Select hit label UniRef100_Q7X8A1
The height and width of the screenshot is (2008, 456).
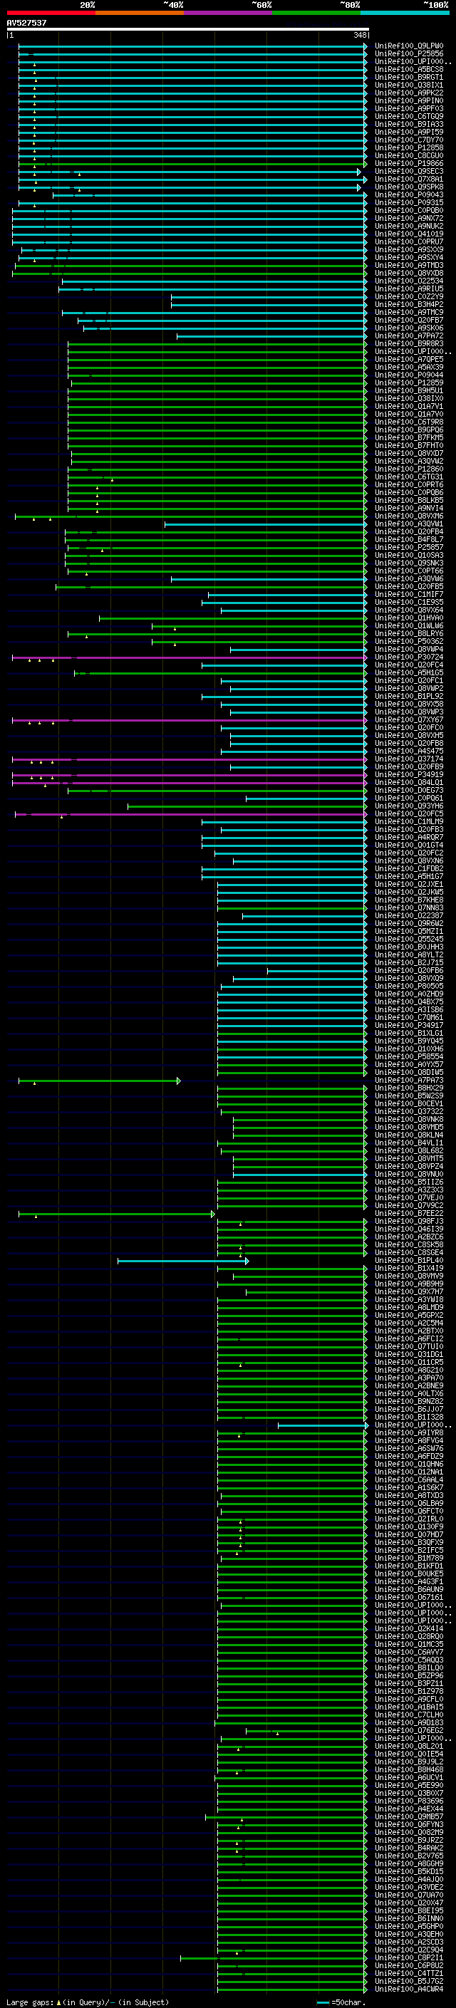tap(409, 180)
